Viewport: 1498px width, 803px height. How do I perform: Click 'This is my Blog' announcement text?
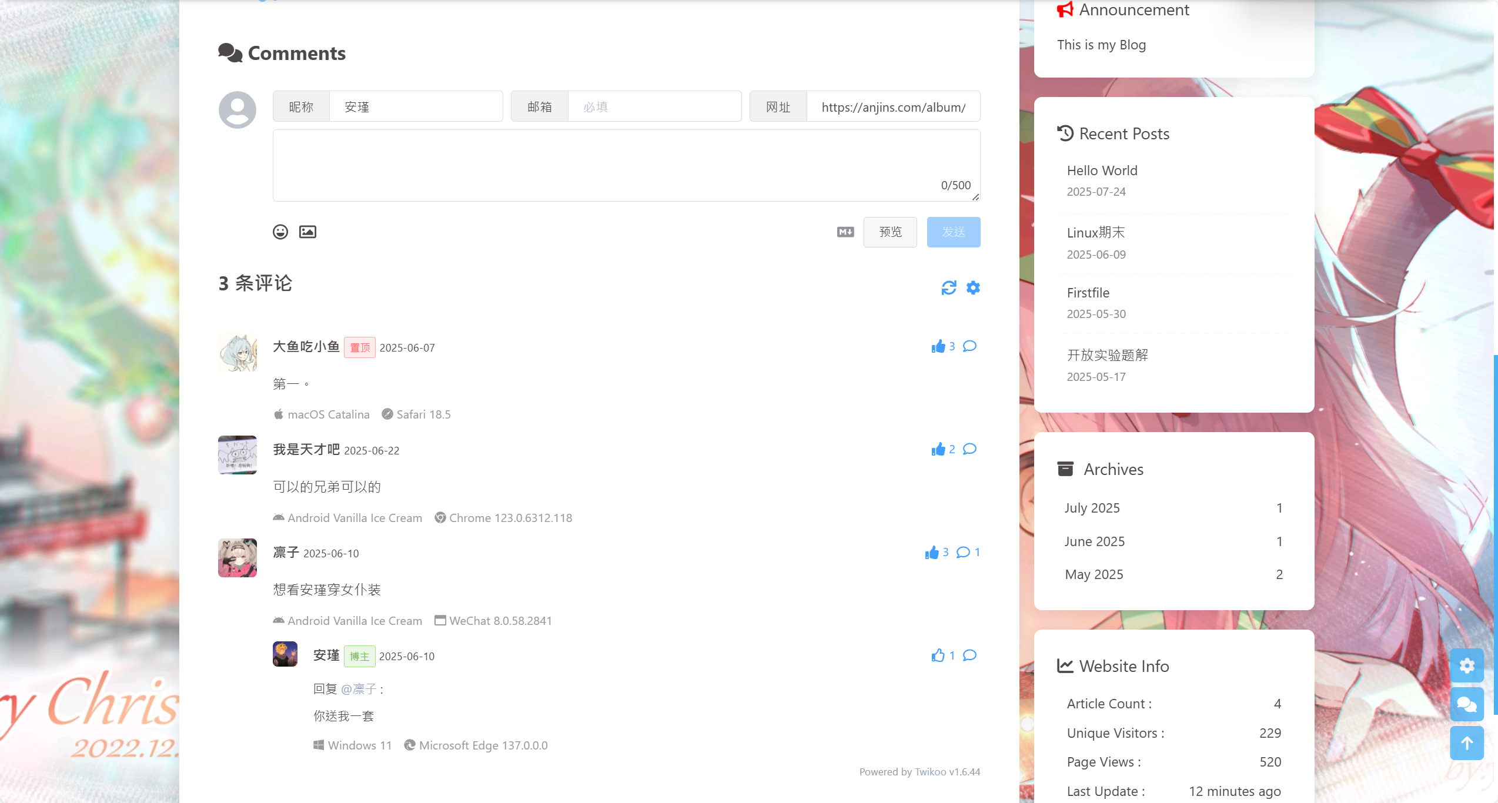(1101, 45)
